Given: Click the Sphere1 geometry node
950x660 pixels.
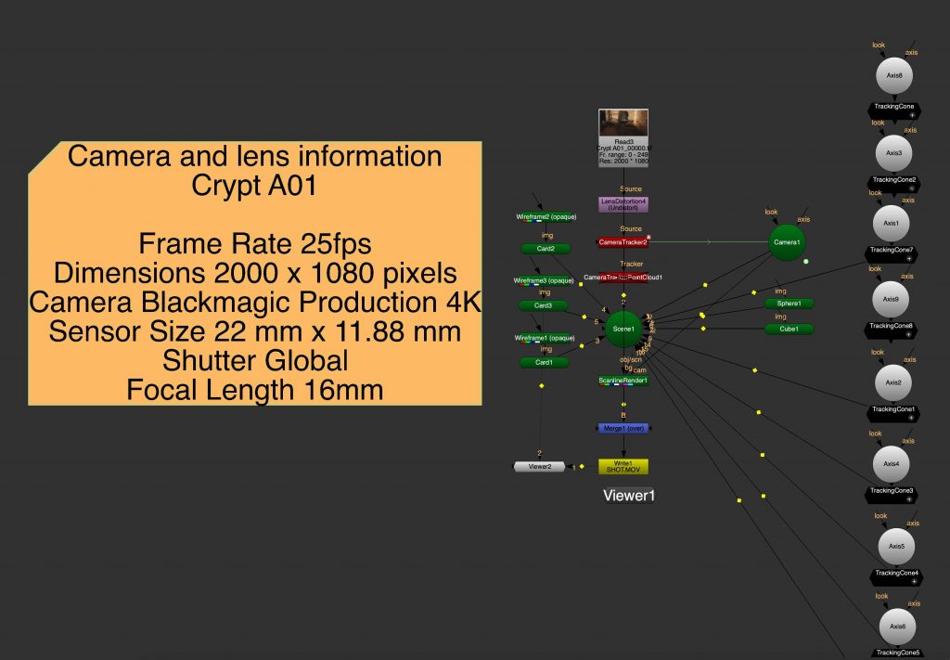Looking at the screenshot, I should [x=789, y=304].
